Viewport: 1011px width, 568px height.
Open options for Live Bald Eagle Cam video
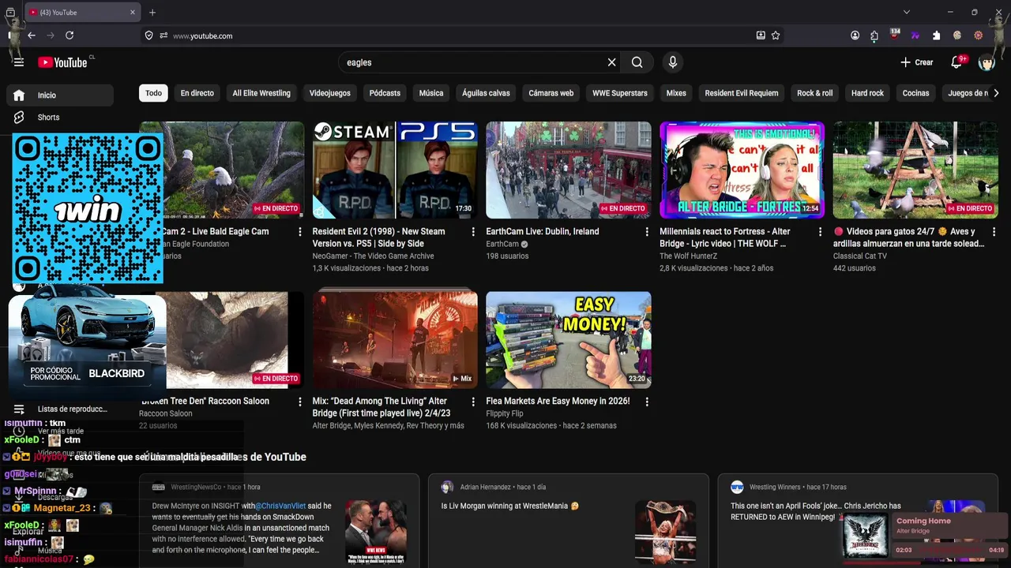pos(299,232)
